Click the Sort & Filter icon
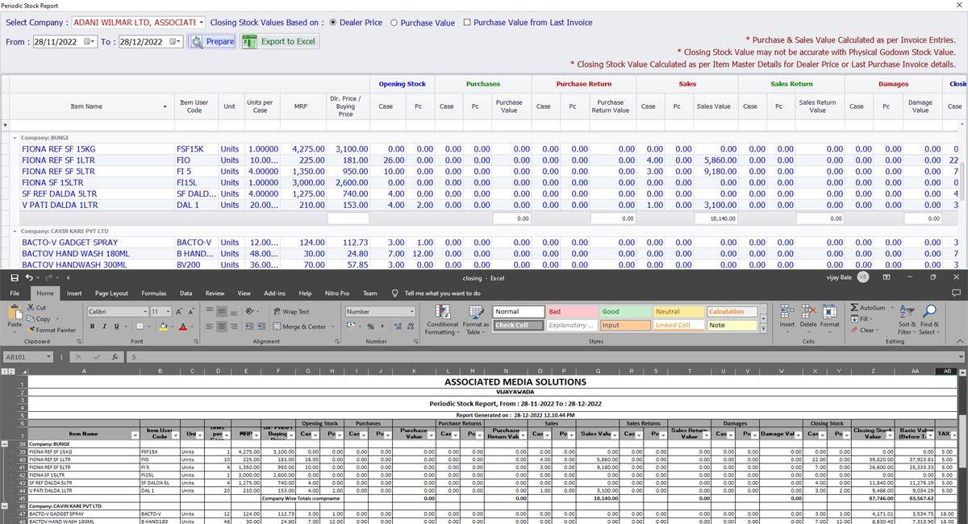This screenshot has width=968, height=524. pos(907,312)
